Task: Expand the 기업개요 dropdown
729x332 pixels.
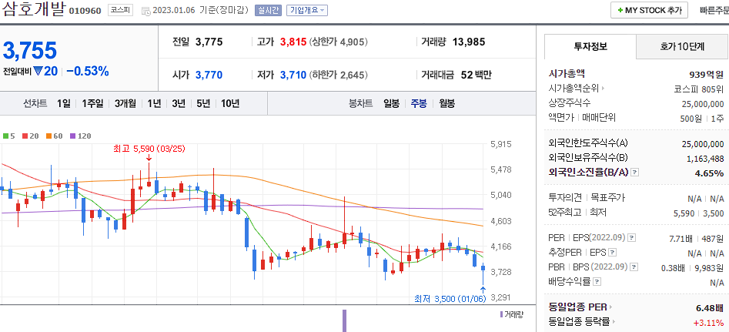Action: (x=307, y=10)
